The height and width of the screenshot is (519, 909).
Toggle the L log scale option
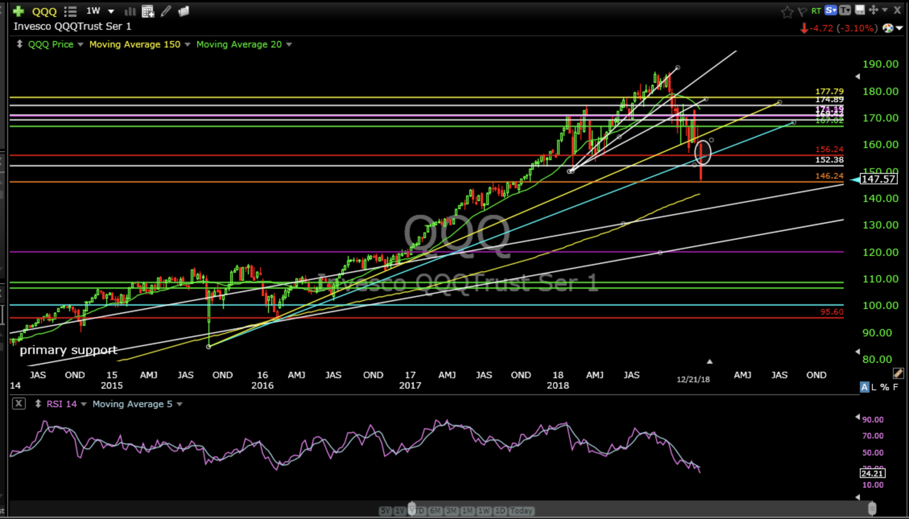(x=874, y=387)
